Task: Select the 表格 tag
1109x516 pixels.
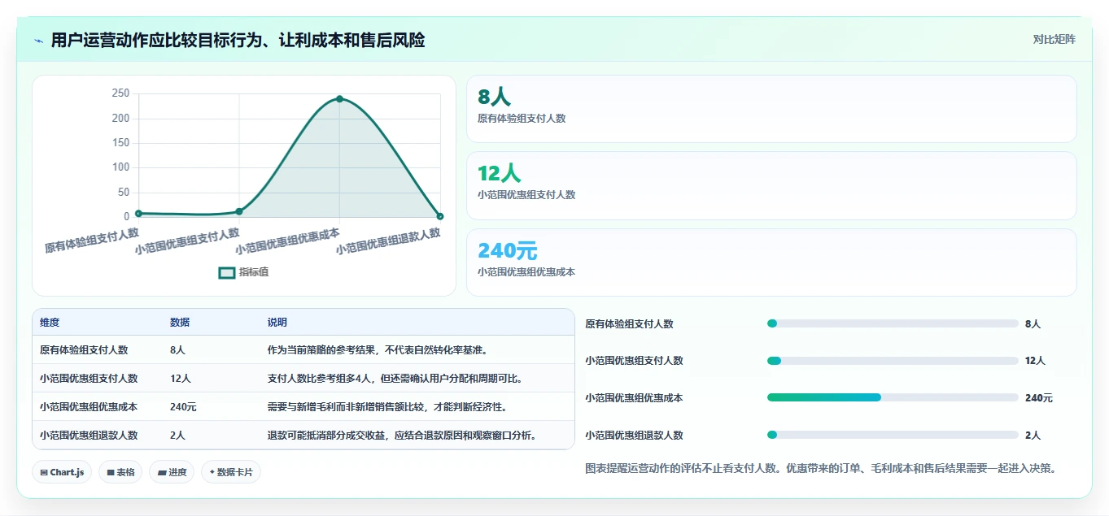Action: (120, 472)
